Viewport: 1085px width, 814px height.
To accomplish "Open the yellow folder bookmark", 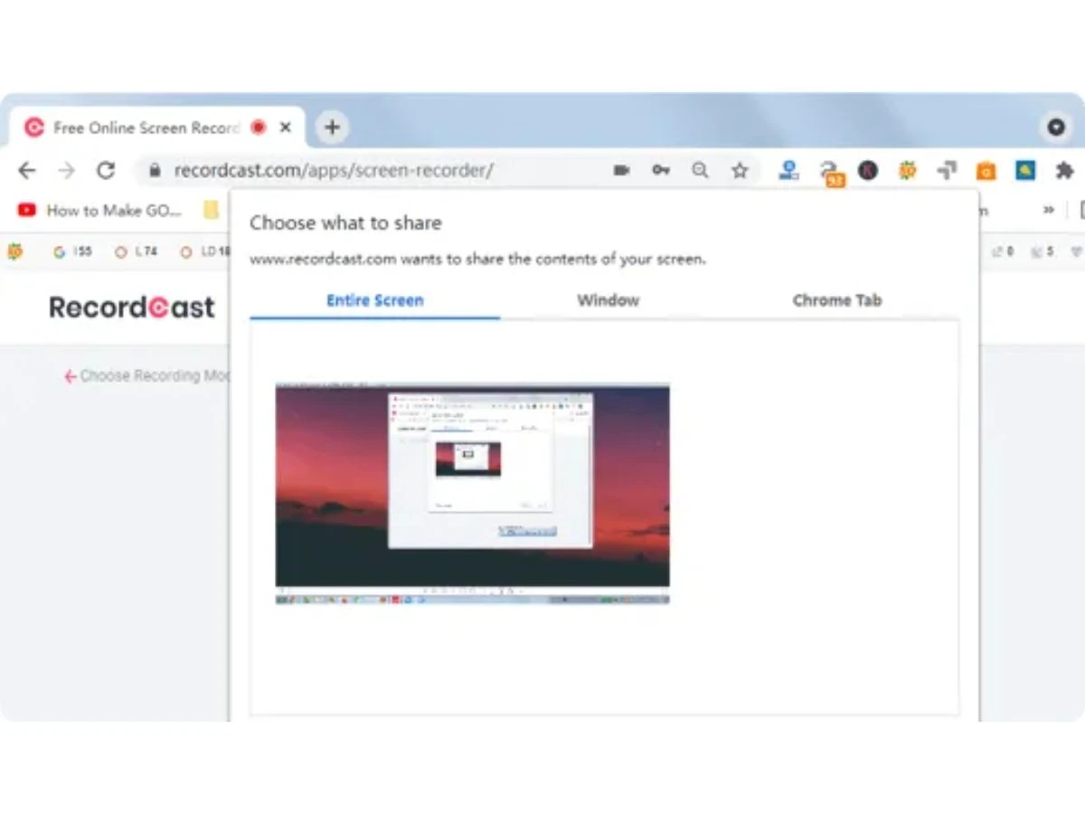I will (212, 210).
